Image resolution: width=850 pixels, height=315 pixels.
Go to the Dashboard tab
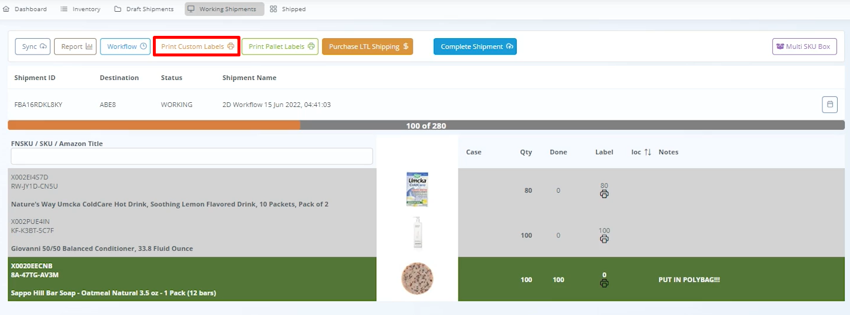coord(25,9)
